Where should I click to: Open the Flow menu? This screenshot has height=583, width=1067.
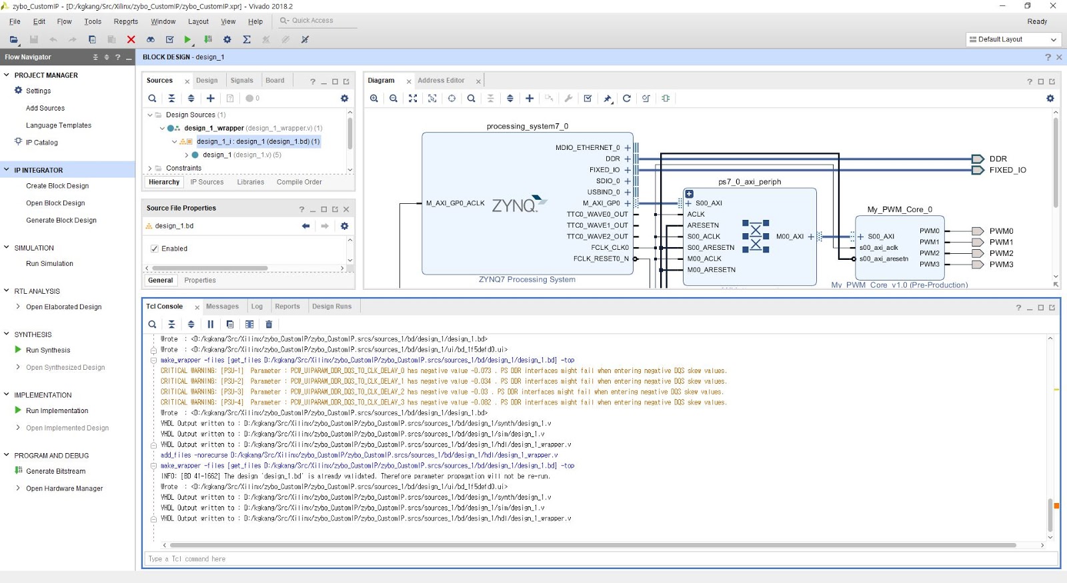point(64,21)
